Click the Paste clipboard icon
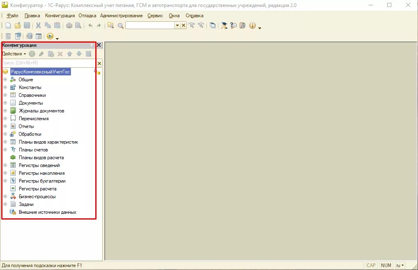Screen dimensions: 418x270 (57, 25)
